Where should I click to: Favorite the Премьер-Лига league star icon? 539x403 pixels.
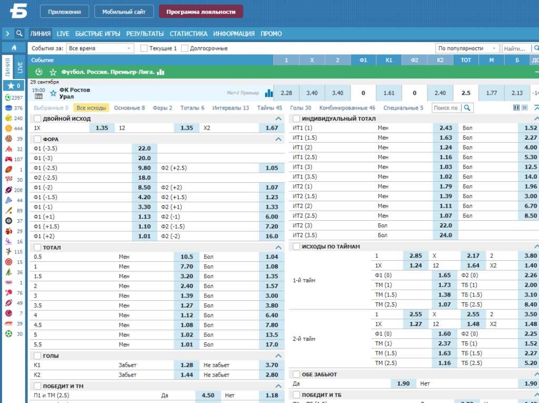(x=53, y=72)
